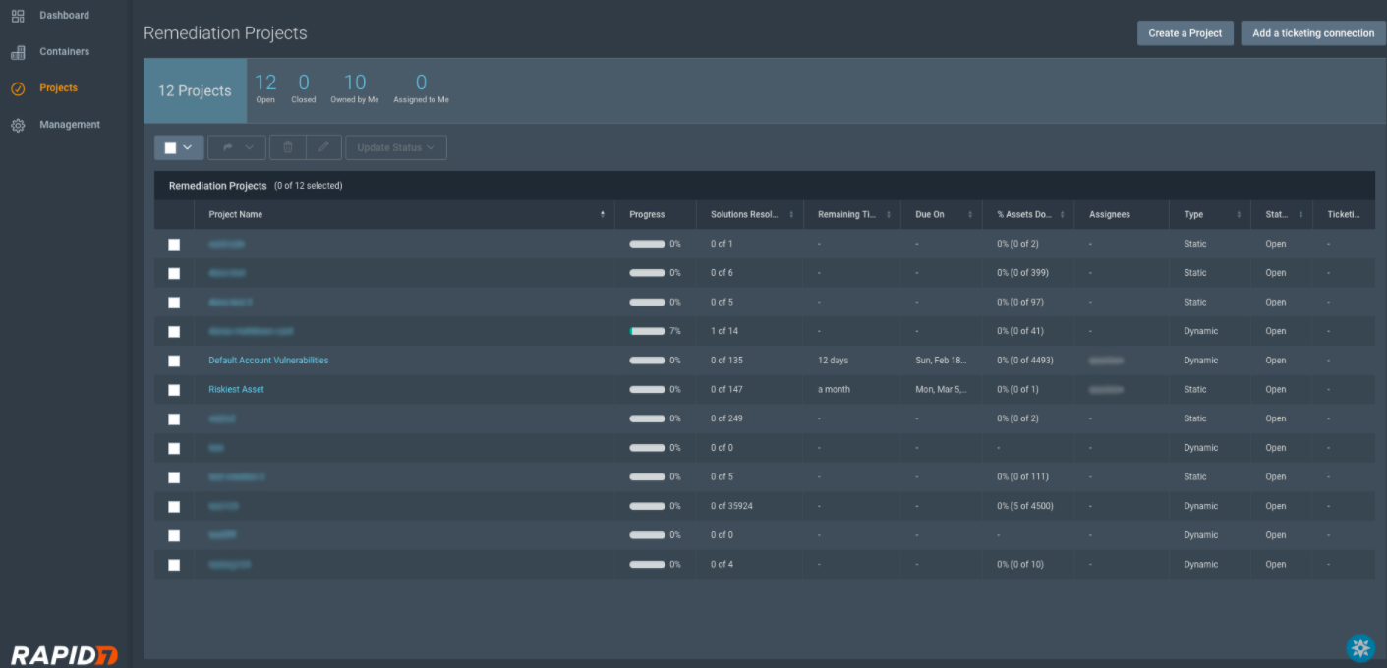Click the Type column header
The height and width of the screenshot is (668, 1387).
click(1193, 214)
